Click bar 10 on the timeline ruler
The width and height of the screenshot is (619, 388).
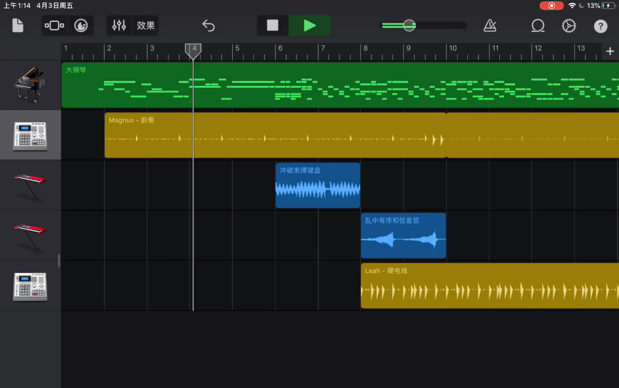pyautogui.click(x=453, y=49)
